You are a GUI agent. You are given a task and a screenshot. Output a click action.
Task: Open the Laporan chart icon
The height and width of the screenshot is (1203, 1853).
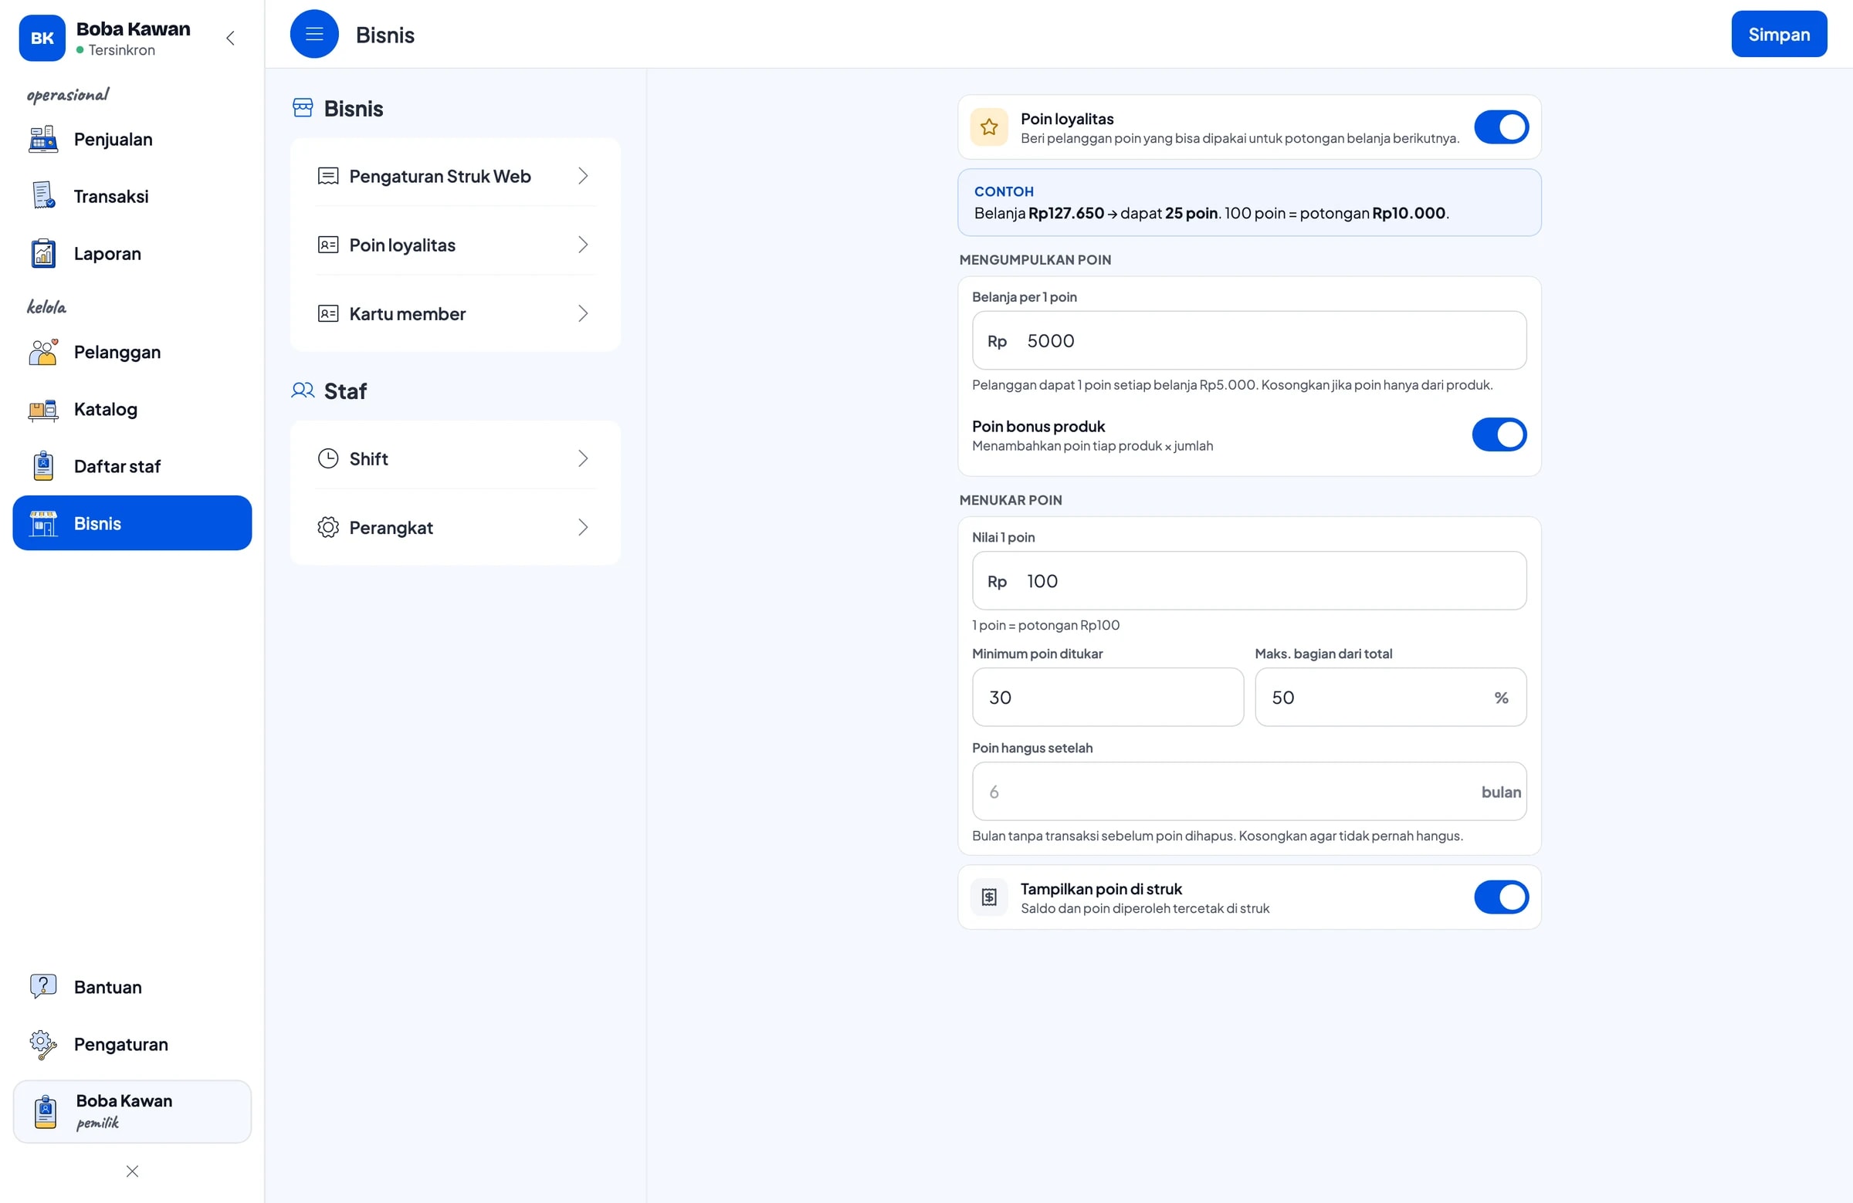pyautogui.click(x=43, y=254)
